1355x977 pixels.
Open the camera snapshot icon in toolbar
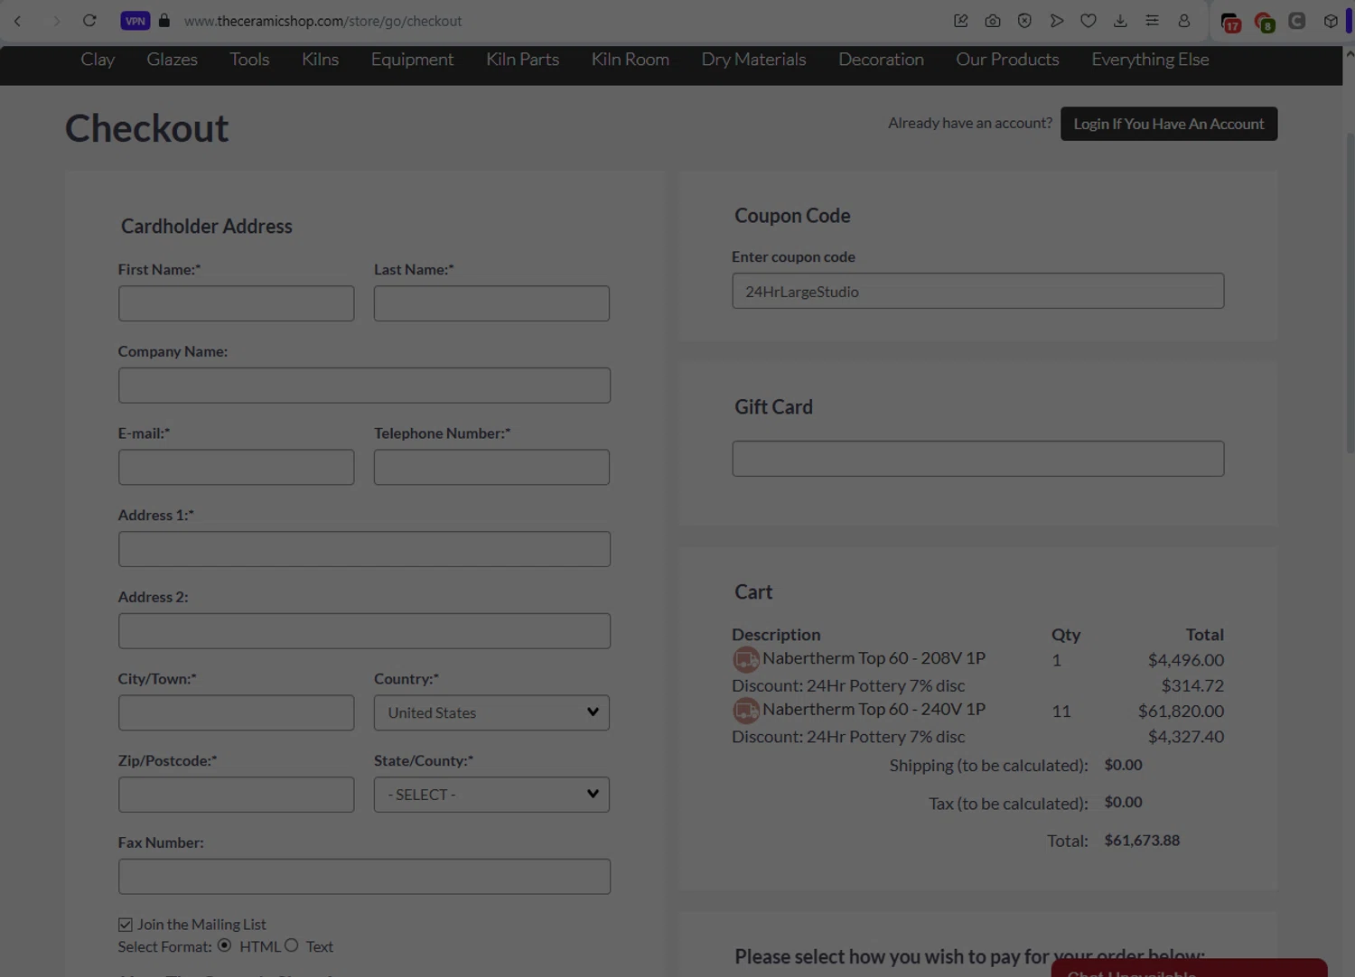(993, 21)
